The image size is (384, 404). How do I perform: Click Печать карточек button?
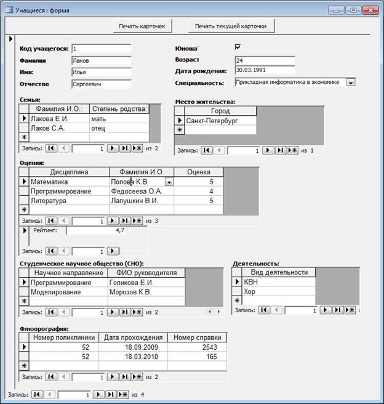point(142,26)
